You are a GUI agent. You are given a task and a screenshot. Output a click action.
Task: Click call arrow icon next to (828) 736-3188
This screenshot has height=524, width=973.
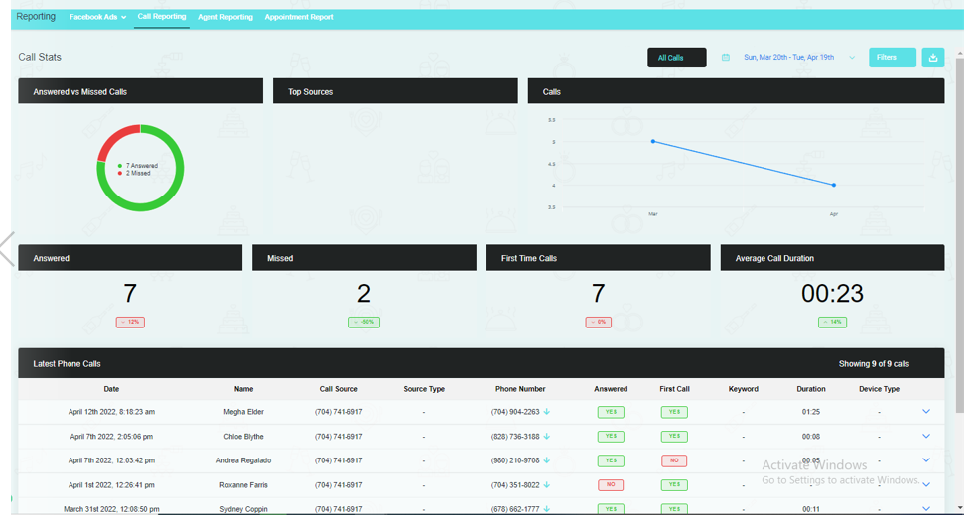(x=547, y=436)
